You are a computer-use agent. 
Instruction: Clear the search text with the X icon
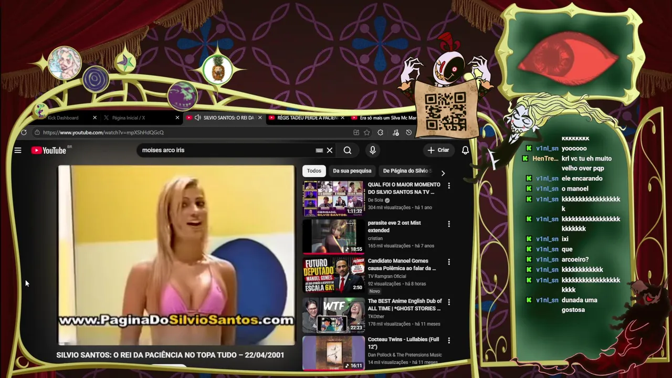click(330, 150)
